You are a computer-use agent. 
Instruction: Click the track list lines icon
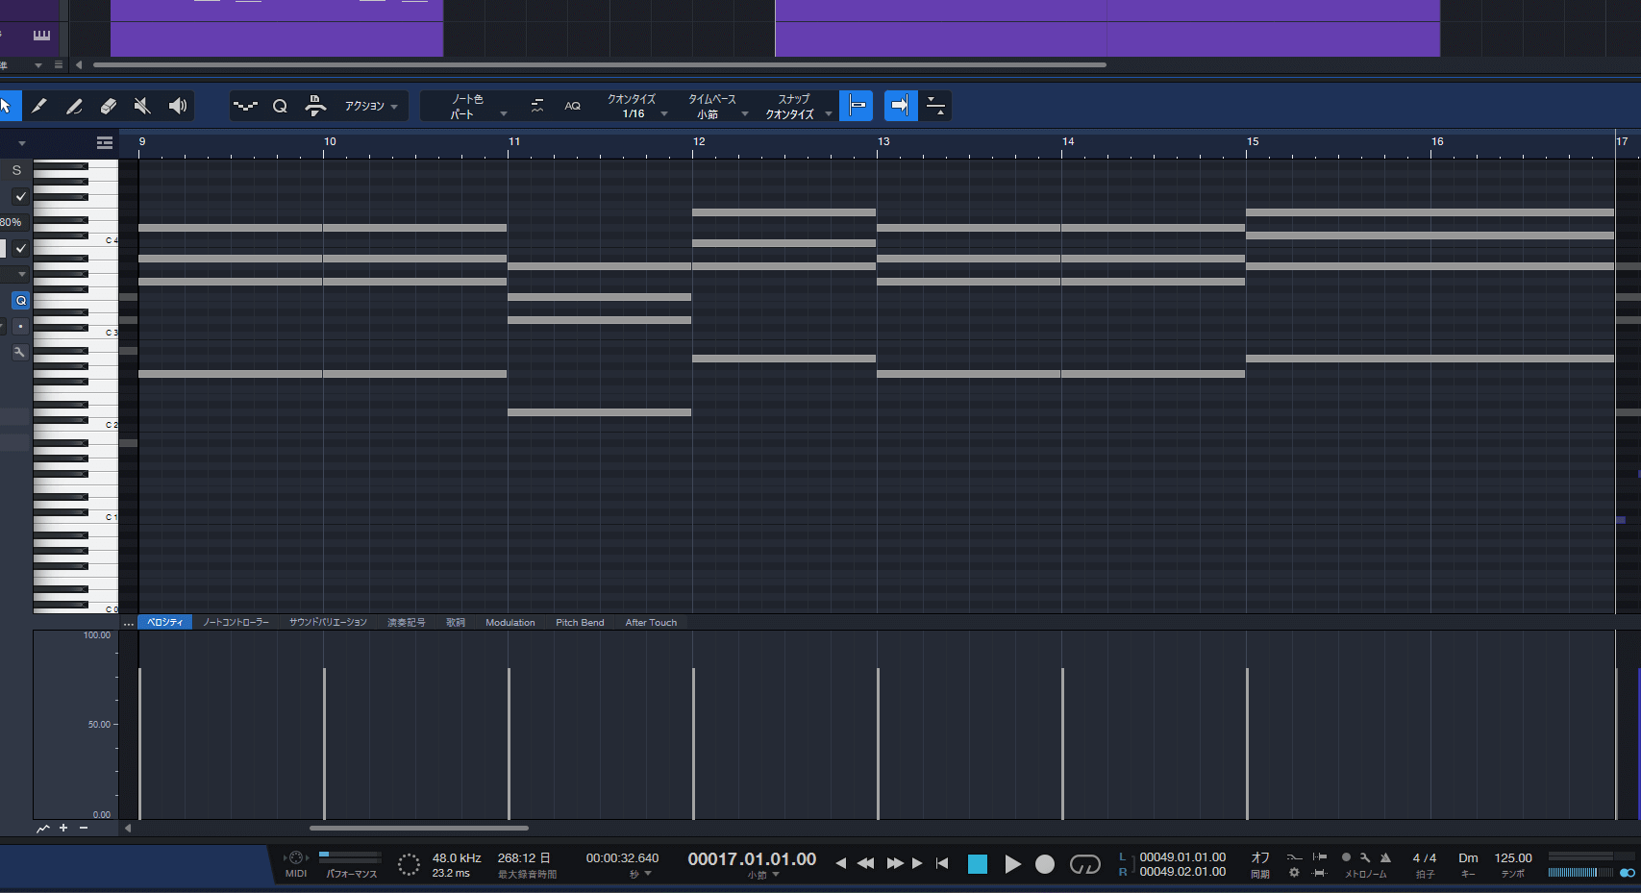[105, 143]
